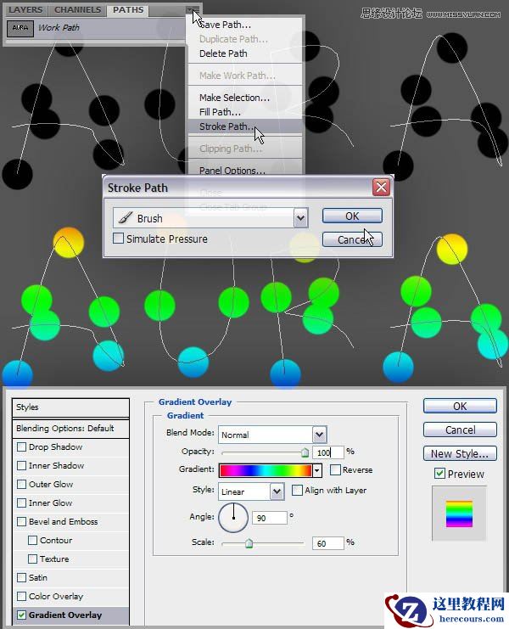Switch to the Paths tab
Screen dimensions: 509x629
[x=128, y=9]
